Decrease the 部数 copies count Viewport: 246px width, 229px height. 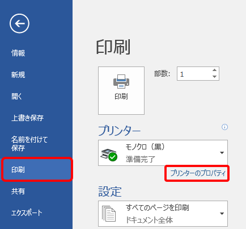pos(214,77)
